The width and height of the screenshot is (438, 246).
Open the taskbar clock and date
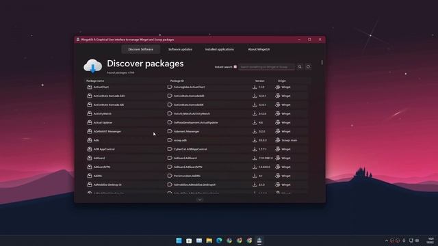point(430,241)
